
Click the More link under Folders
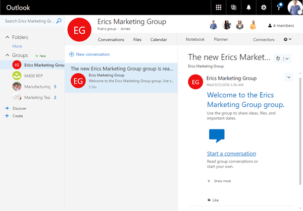(17, 46)
